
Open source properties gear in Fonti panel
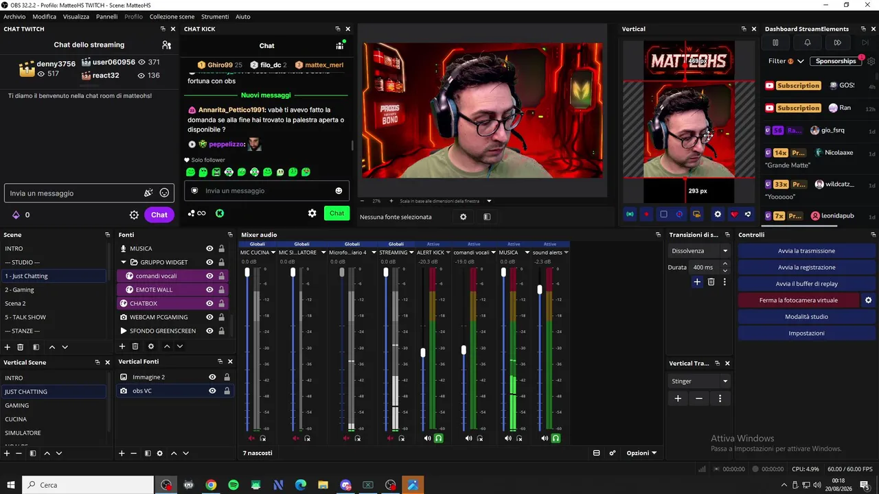pos(151,346)
